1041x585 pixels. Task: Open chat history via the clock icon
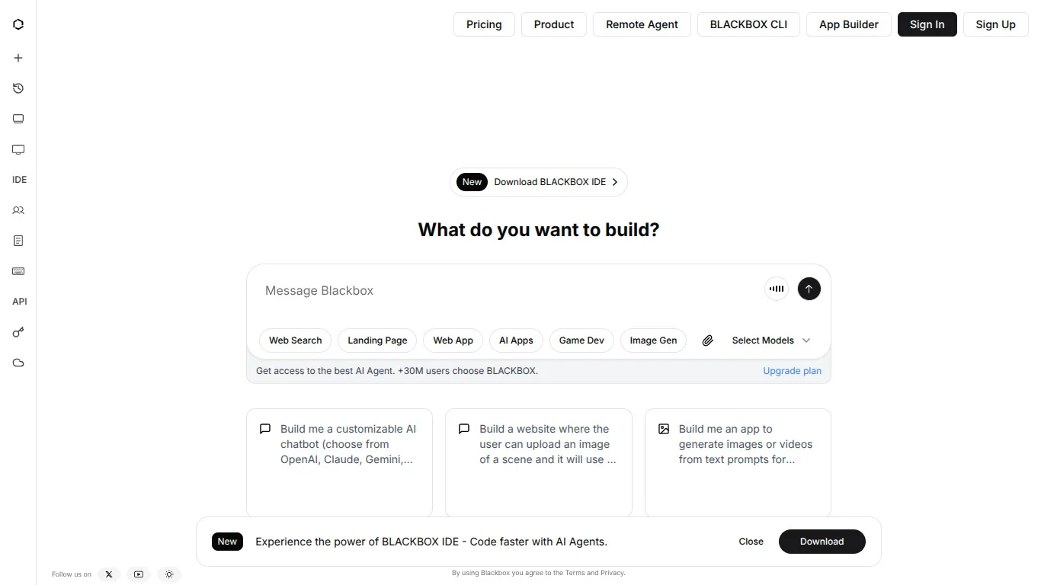pyautogui.click(x=18, y=88)
